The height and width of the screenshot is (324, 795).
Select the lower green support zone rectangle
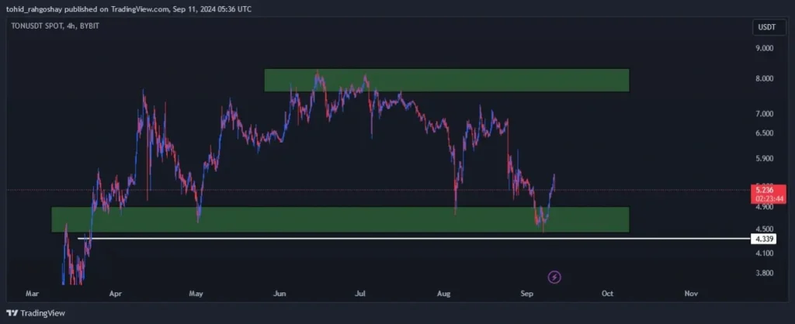(x=311, y=219)
